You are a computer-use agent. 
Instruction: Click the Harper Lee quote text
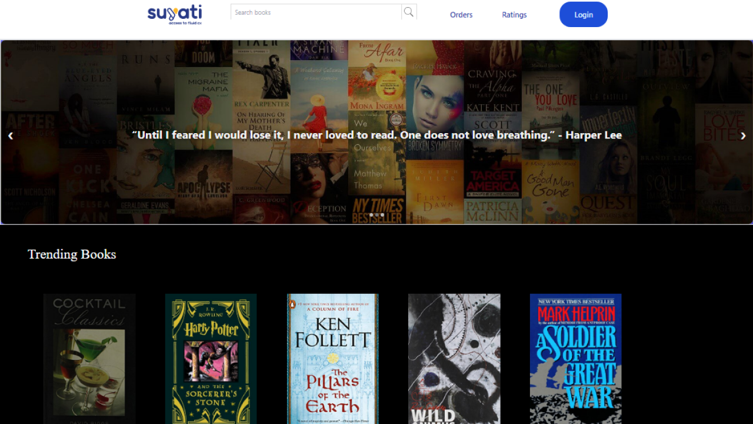pyautogui.click(x=376, y=135)
